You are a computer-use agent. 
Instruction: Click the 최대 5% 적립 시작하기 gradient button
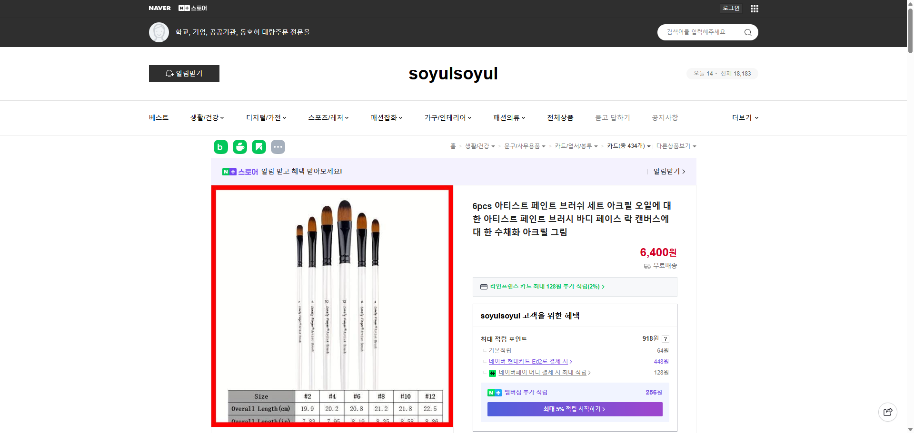(x=574, y=409)
